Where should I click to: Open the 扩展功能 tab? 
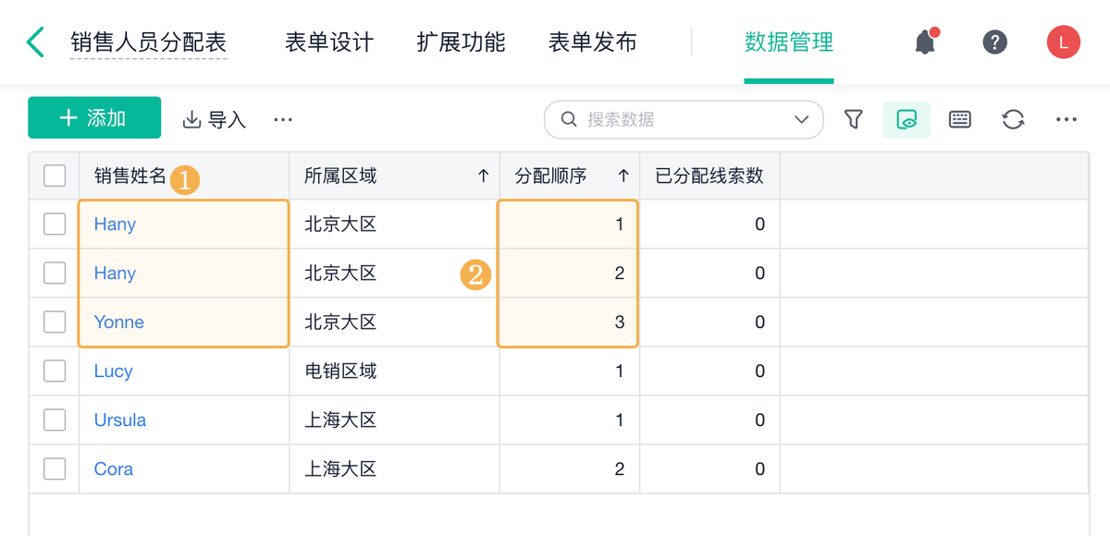[x=461, y=42]
